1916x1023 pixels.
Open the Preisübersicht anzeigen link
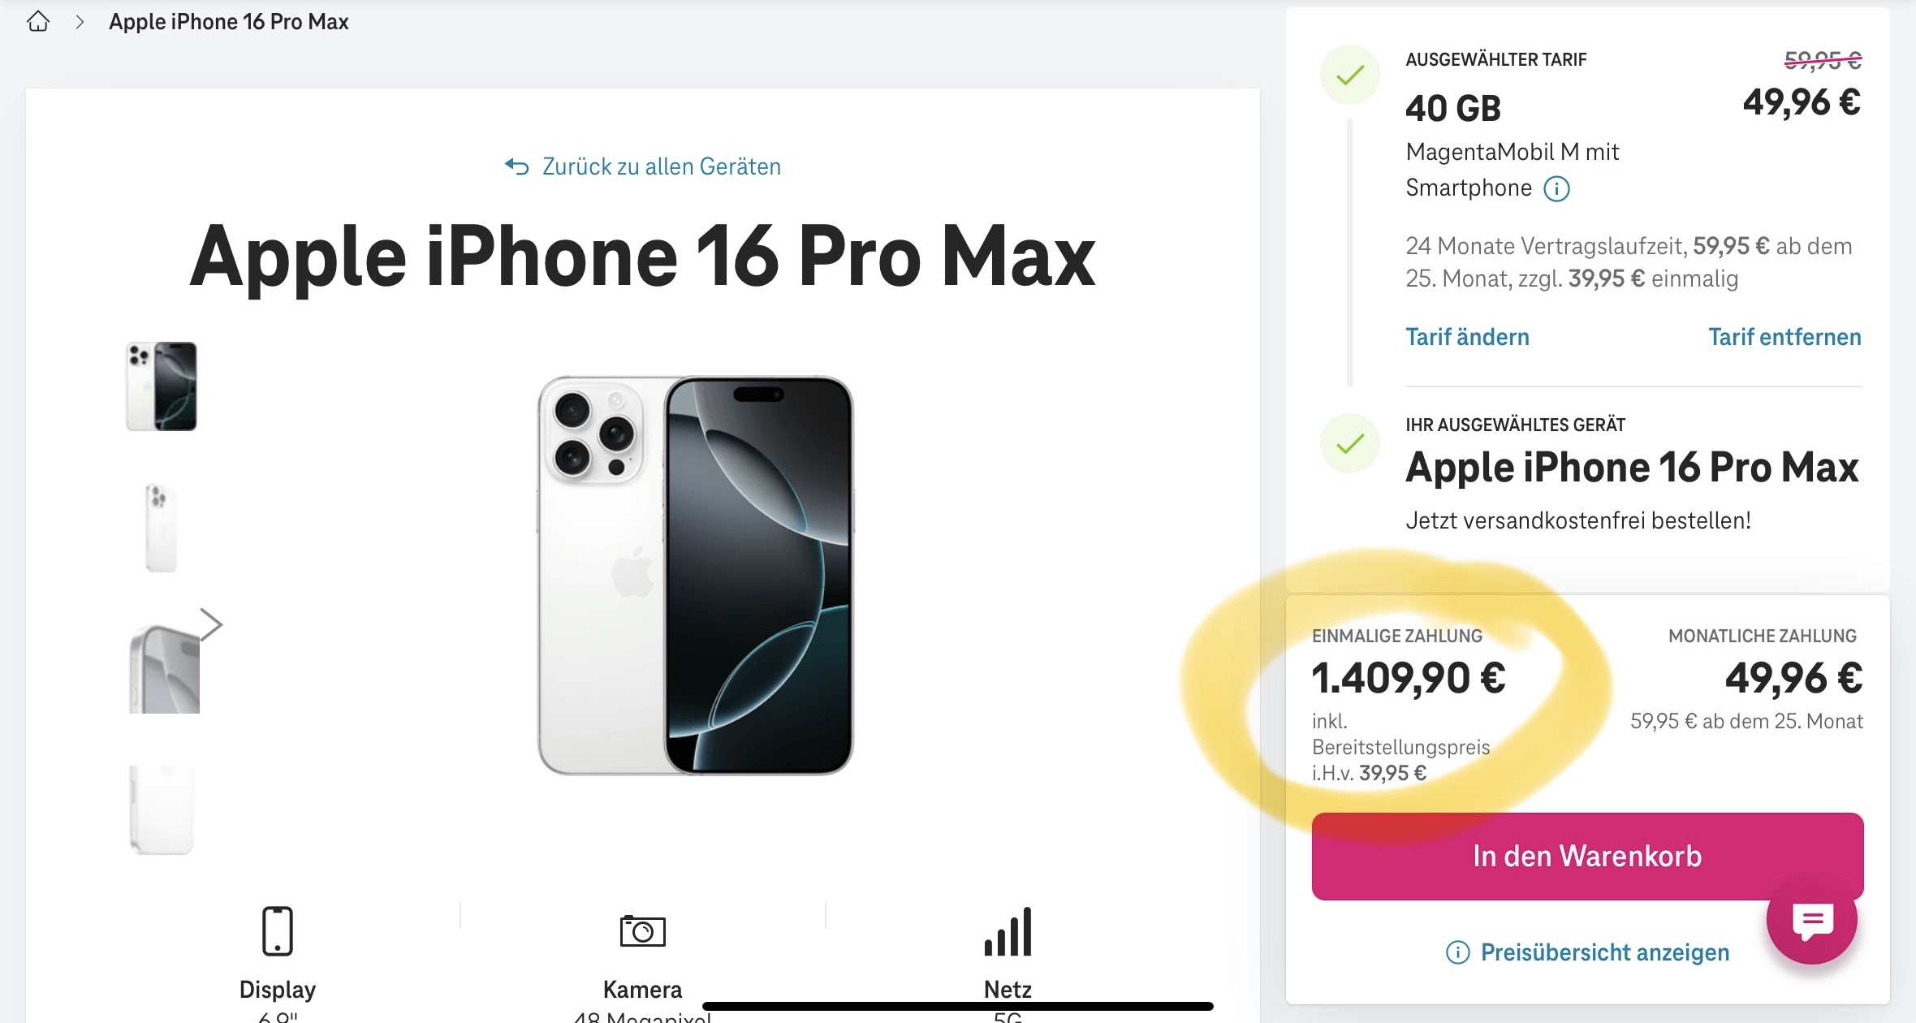[1604, 952]
